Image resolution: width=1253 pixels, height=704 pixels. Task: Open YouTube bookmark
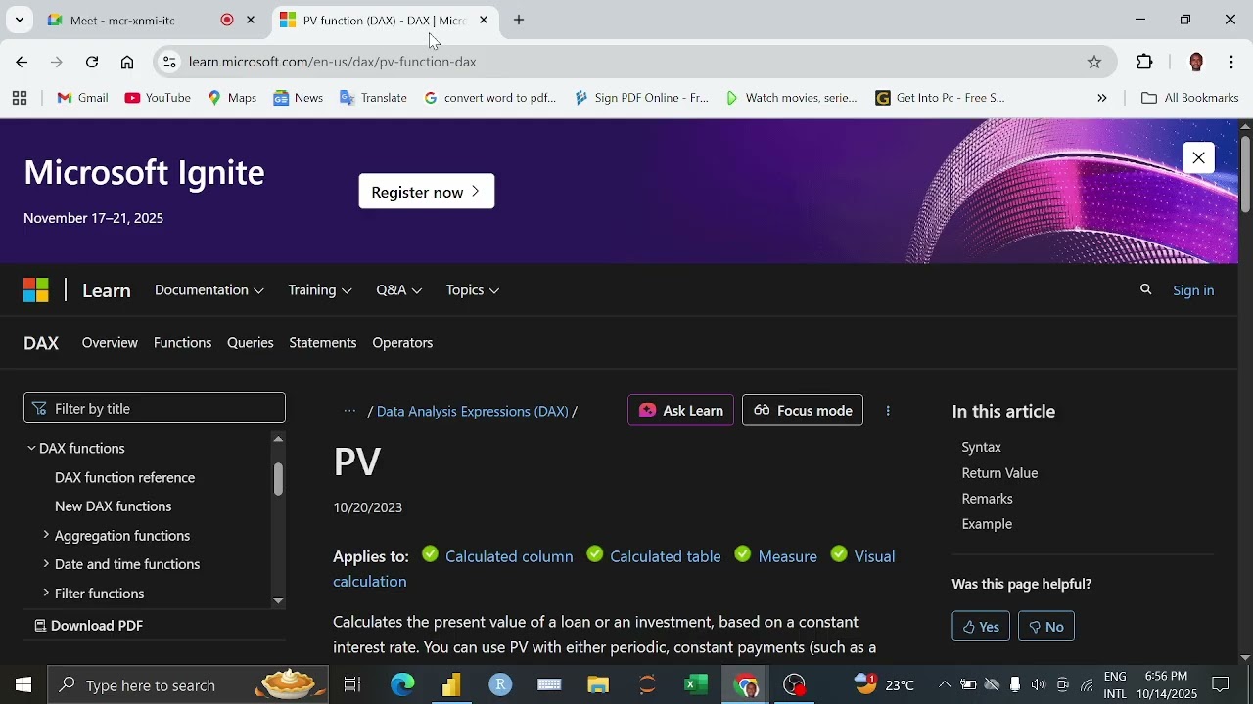(158, 98)
